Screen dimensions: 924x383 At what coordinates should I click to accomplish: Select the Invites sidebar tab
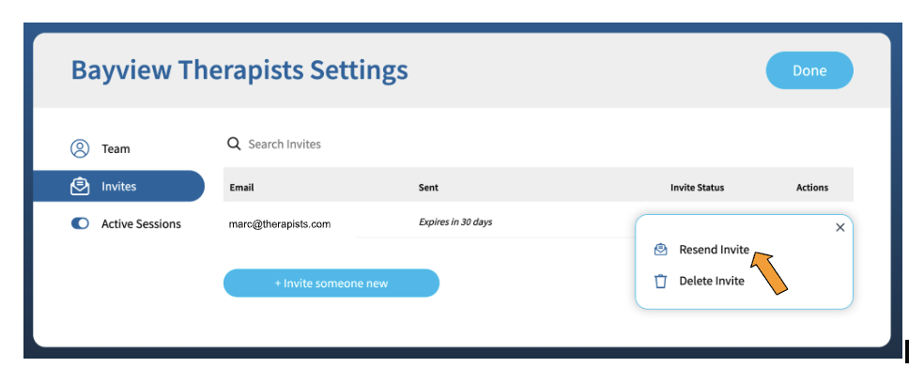pyautogui.click(x=118, y=186)
